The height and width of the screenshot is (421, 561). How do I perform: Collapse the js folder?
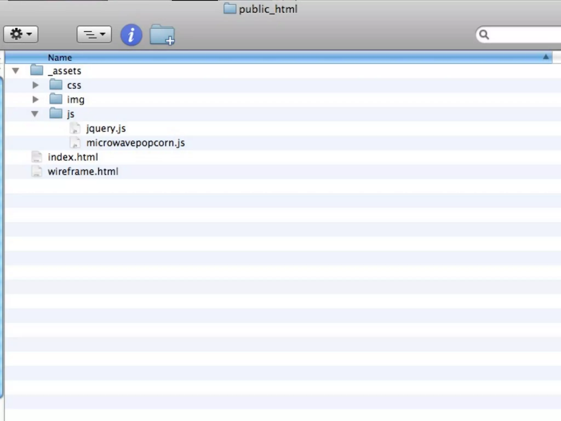coord(35,114)
